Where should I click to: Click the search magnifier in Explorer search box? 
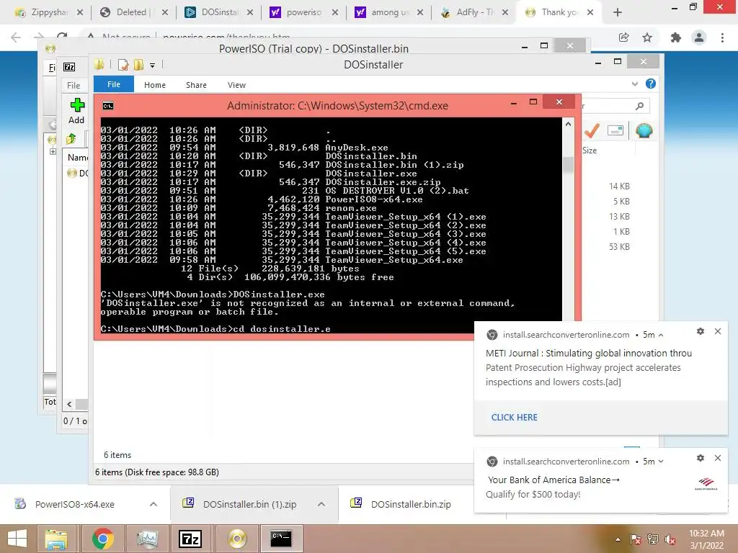click(639, 107)
